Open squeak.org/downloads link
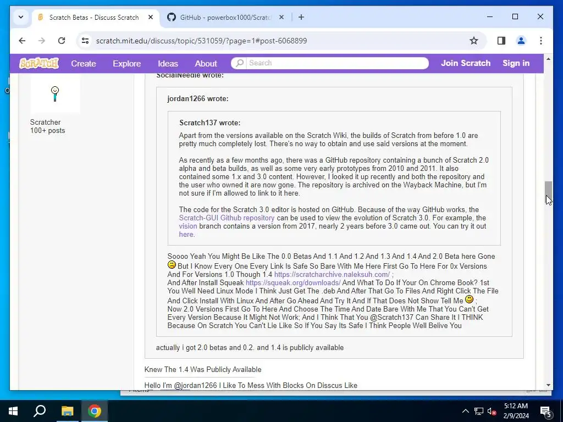 pyautogui.click(x=293, y=283)
